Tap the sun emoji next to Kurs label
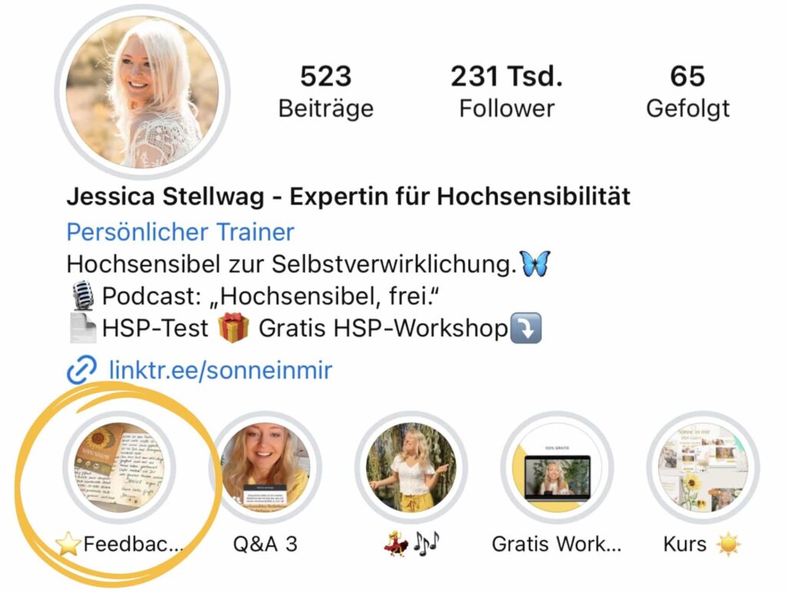 coord(728,544)
